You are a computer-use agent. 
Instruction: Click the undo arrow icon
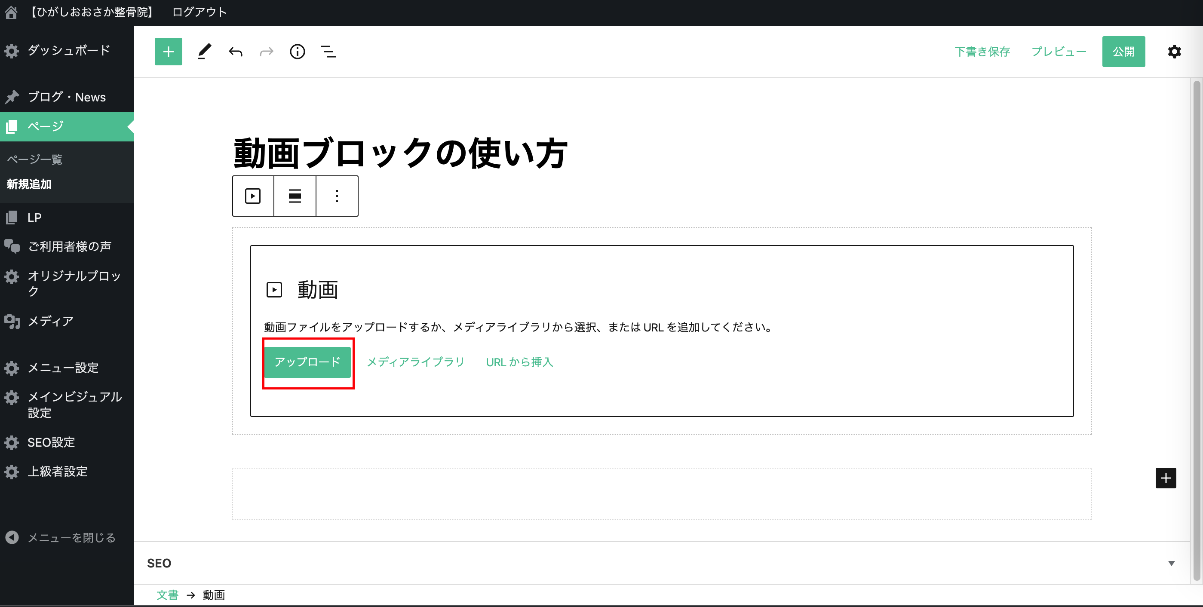235,51
